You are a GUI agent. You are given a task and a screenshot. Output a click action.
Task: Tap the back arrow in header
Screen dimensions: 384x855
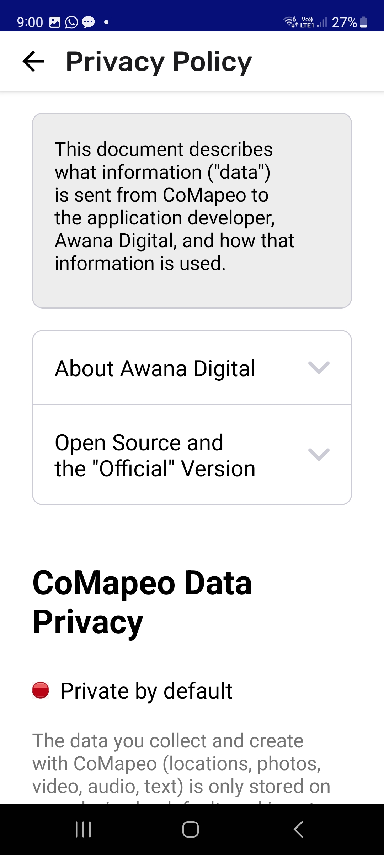(x=33, y=61)
